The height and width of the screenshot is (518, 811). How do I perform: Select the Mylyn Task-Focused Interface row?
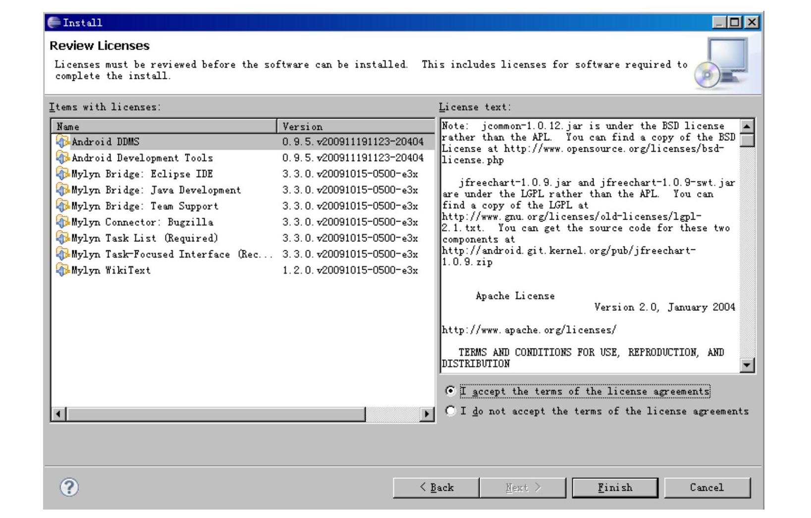coord(243,254)
